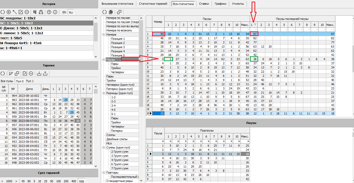
Task: Open the Визуальная статистика tab
Action: [x=117, y=4]
